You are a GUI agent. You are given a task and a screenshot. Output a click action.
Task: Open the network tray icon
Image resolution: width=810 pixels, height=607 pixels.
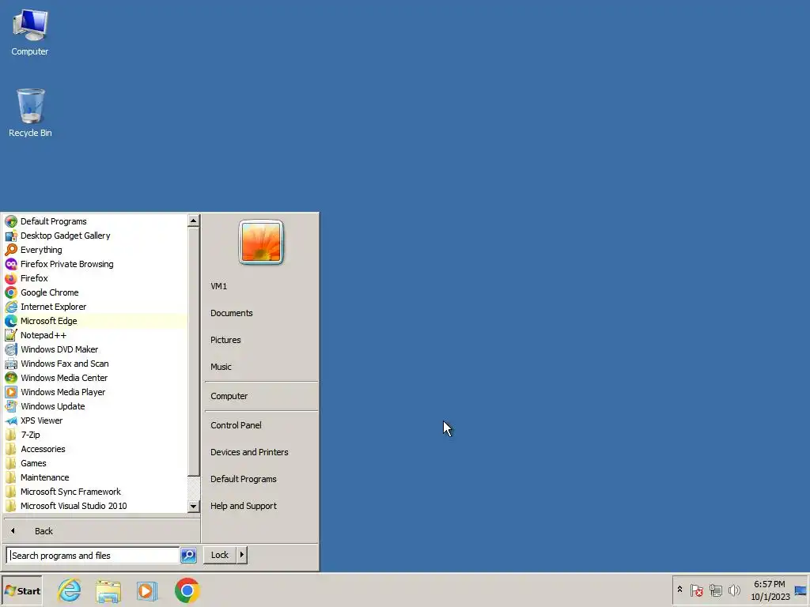point(715,590)
